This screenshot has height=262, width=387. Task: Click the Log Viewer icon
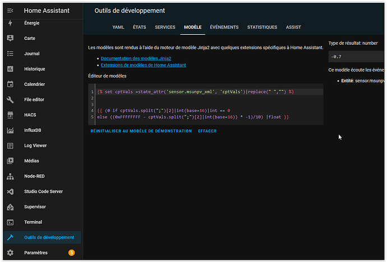[10, 146]
